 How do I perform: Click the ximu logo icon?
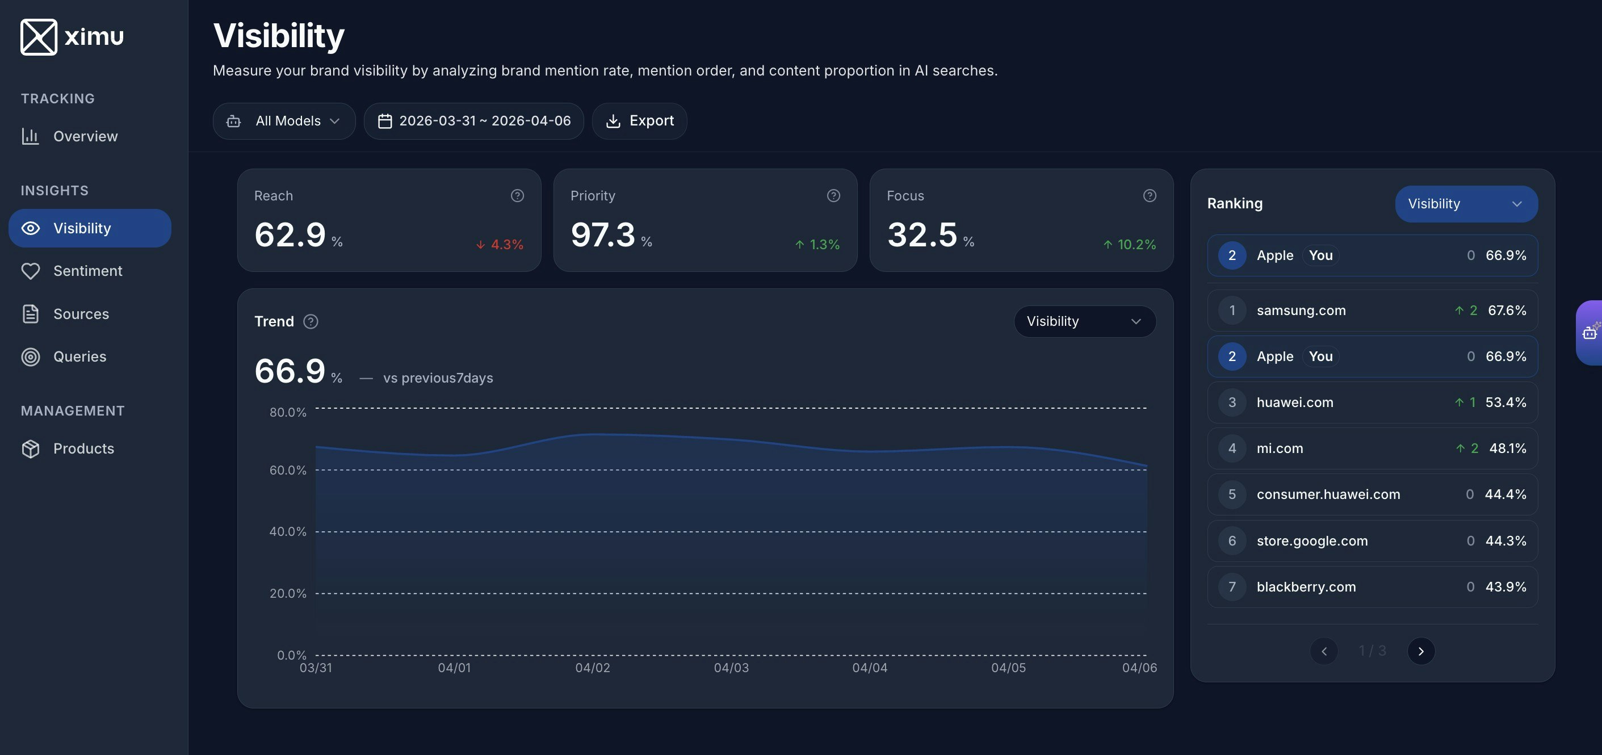39,37
